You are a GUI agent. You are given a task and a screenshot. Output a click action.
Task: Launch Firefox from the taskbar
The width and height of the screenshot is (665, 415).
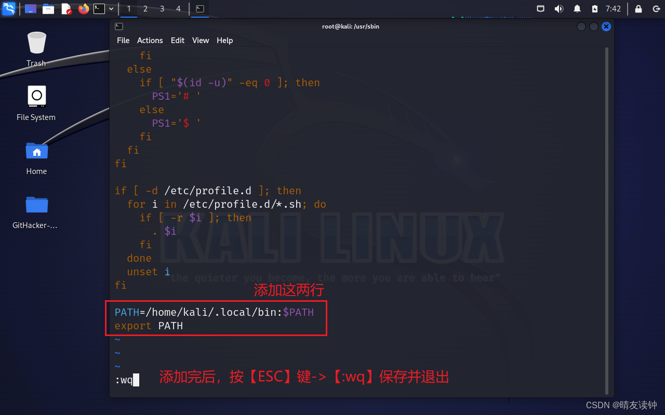(x=83, y=8)
